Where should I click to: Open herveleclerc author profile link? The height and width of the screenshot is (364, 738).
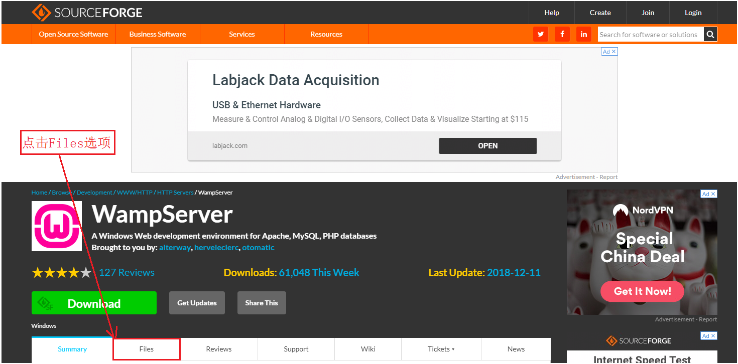tap(217, 248)
